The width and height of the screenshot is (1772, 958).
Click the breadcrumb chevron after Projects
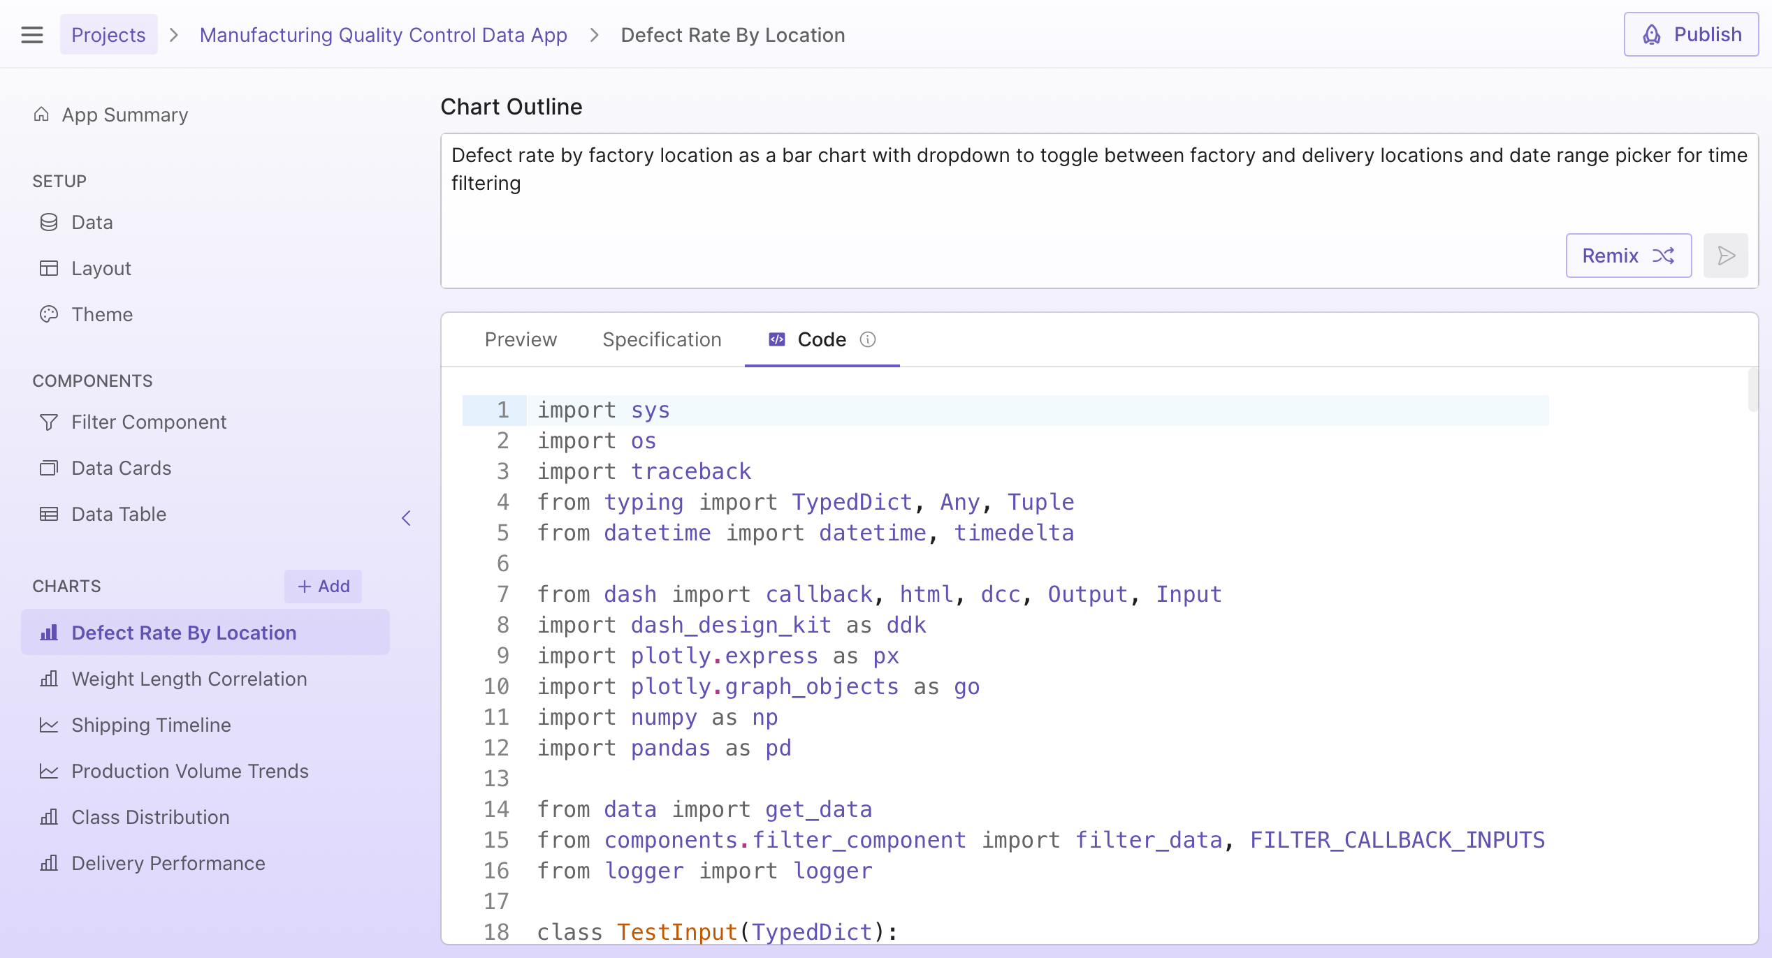click(x=174, y=35)
